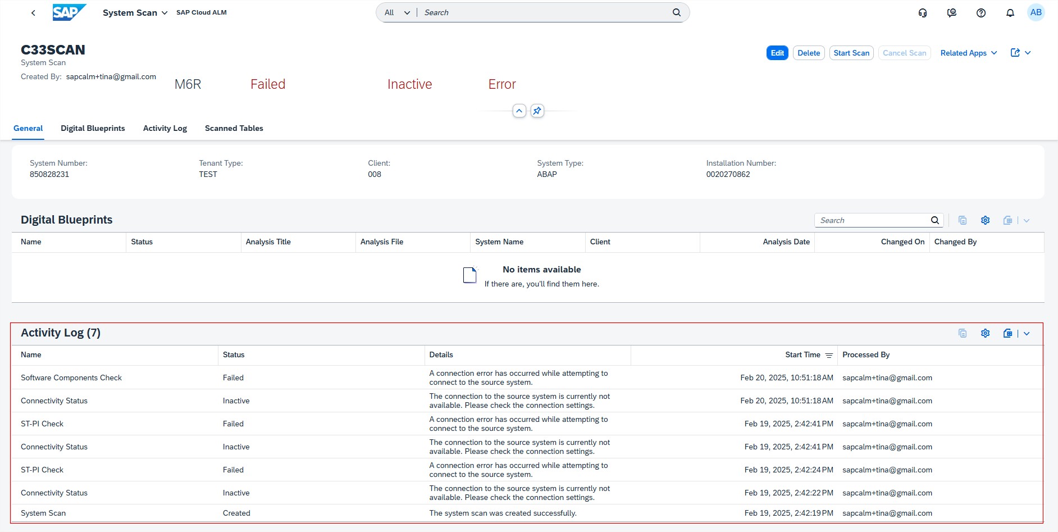Open the All search scope dropdown
Viewport: 1058px width, 532px height.
click(397, 12)
